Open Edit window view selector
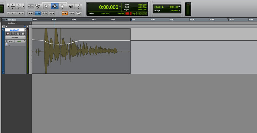The height and width of the screenshot is (133, 257). (5, 26)
